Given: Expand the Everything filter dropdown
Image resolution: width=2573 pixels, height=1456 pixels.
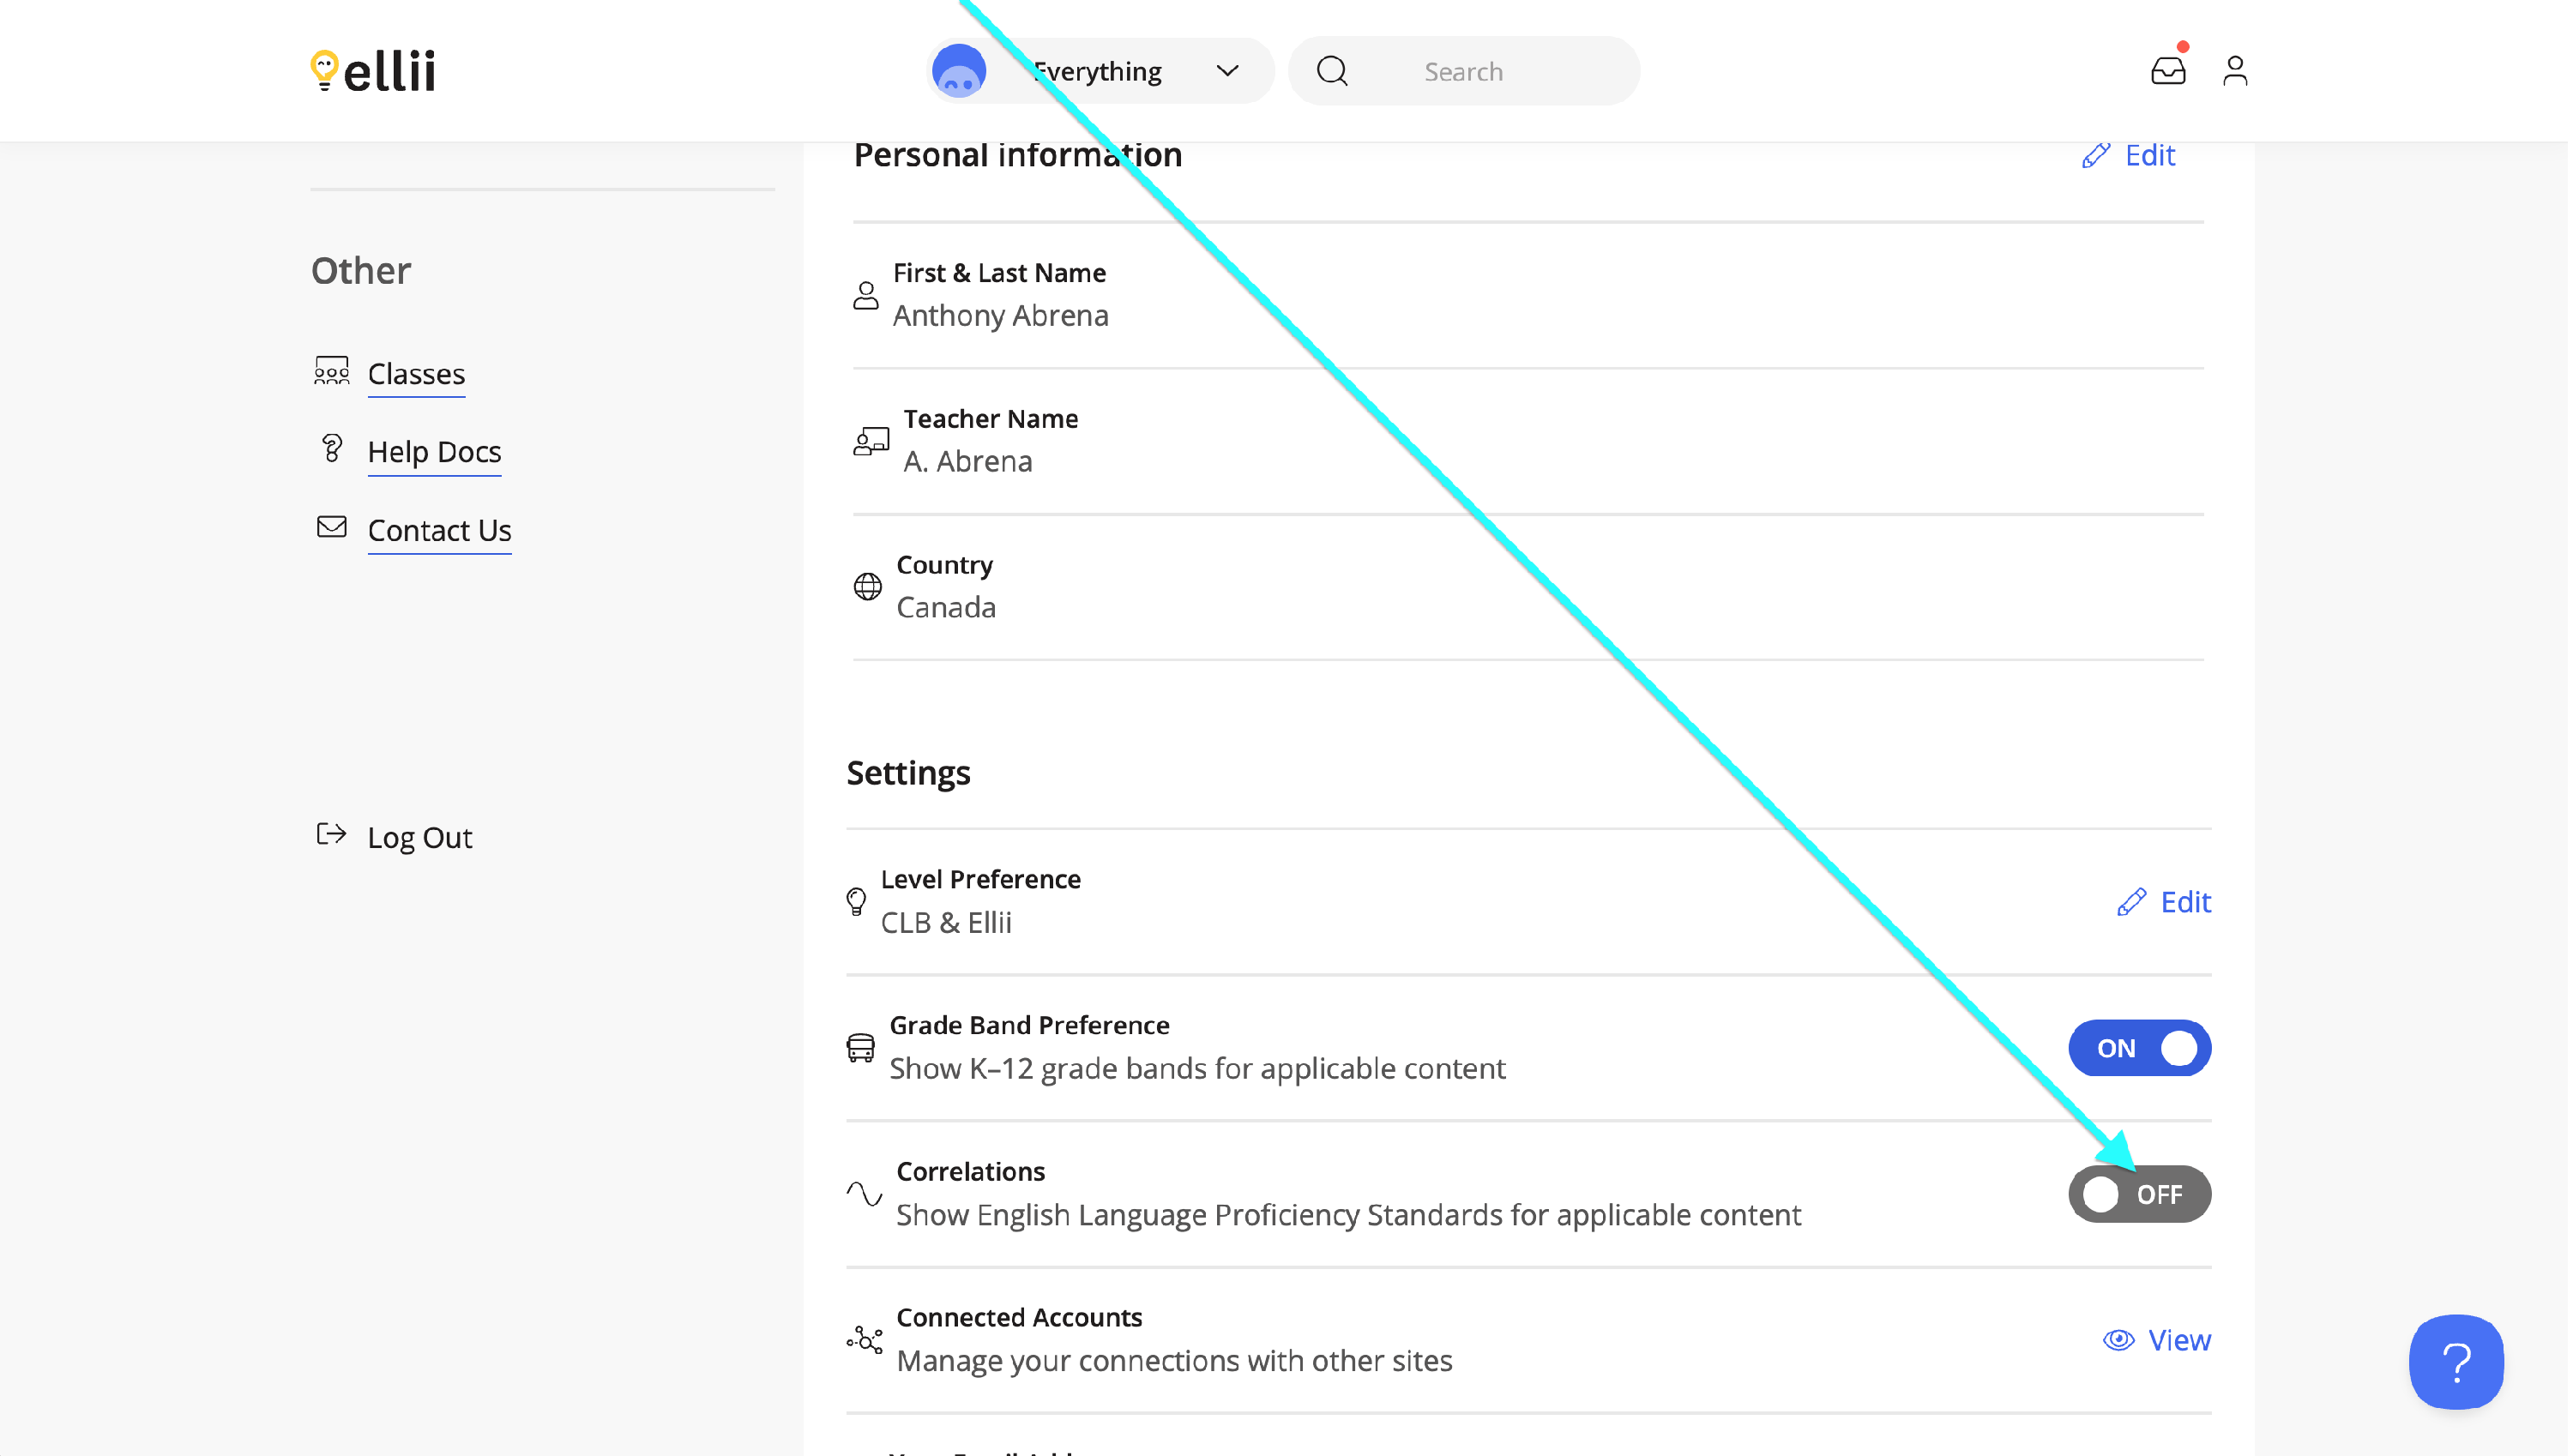Looking at the screenshot, I should (1100, 72).
